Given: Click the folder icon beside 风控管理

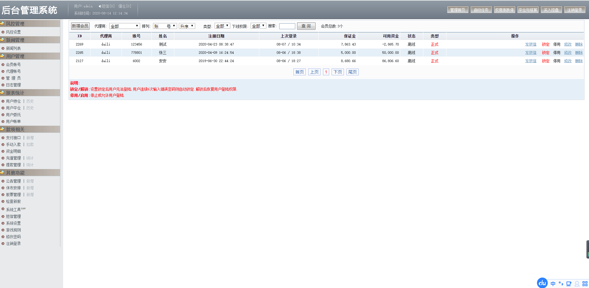Looking at the screenshot, I should point(2,23).
